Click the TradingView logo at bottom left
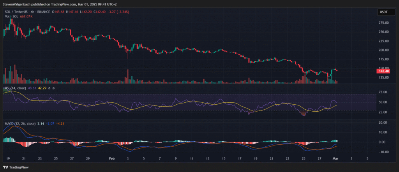Screen dimensions: 399x172 coord(16,167)
